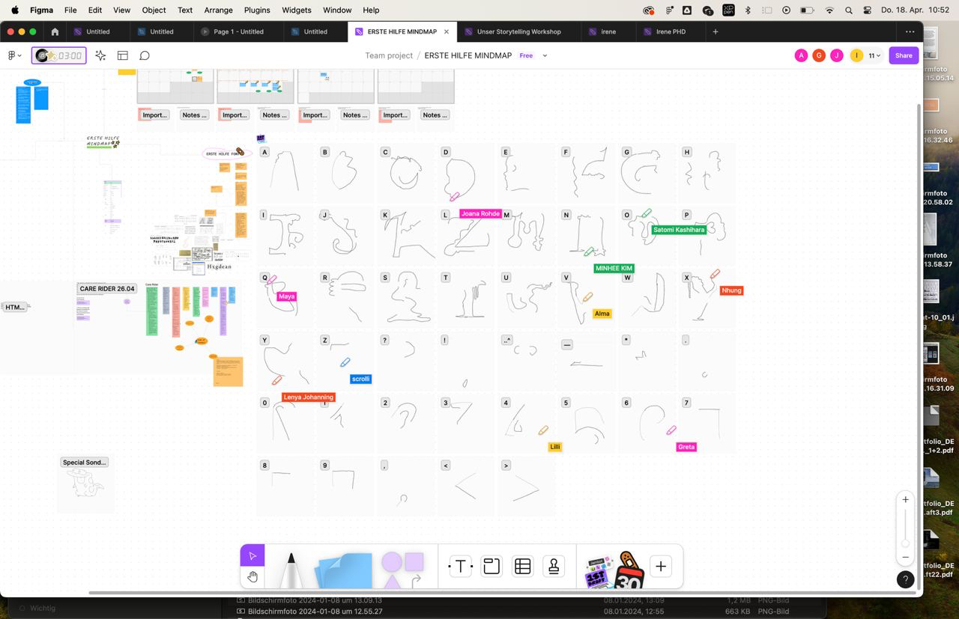Screen dimensions: 959x619
Task: Select the Section tool
Action: point(491,567)
